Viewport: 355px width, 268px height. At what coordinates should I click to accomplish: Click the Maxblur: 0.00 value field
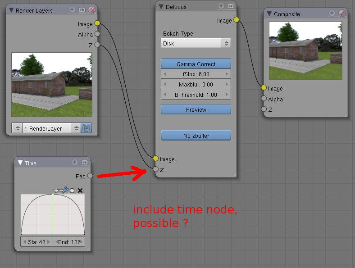[x=196, y=84]
